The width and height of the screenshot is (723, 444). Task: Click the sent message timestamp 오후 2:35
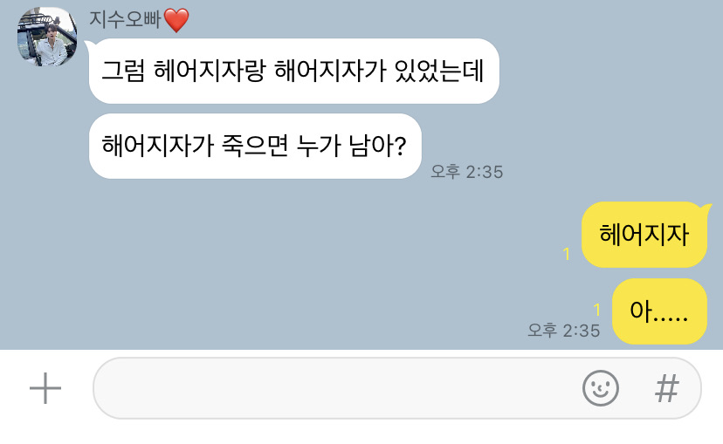(x=563, y=331)
